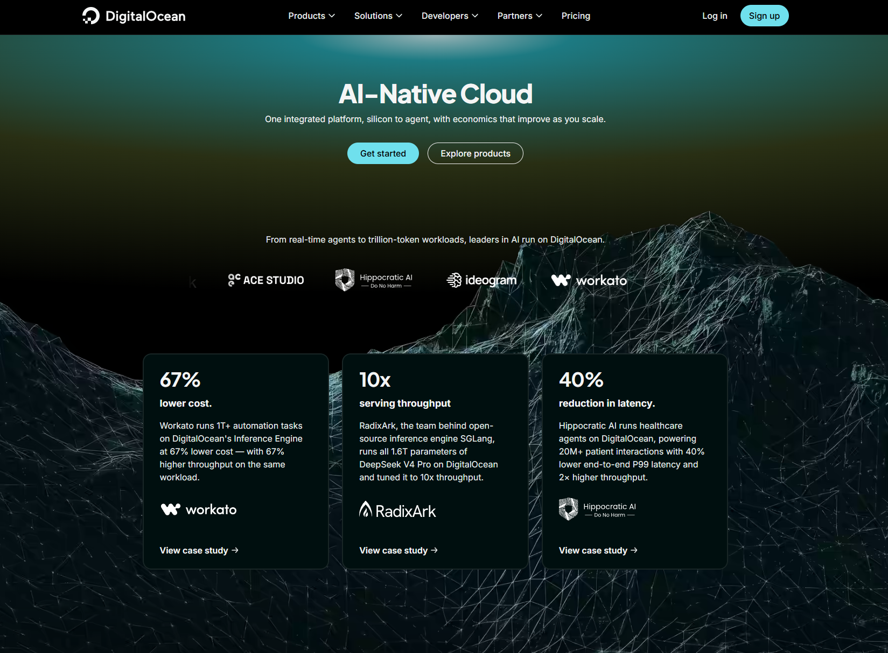Click the 'reduction in latency.' subheading
Viewport: 888px width, 653px height.
pos(607,403)
